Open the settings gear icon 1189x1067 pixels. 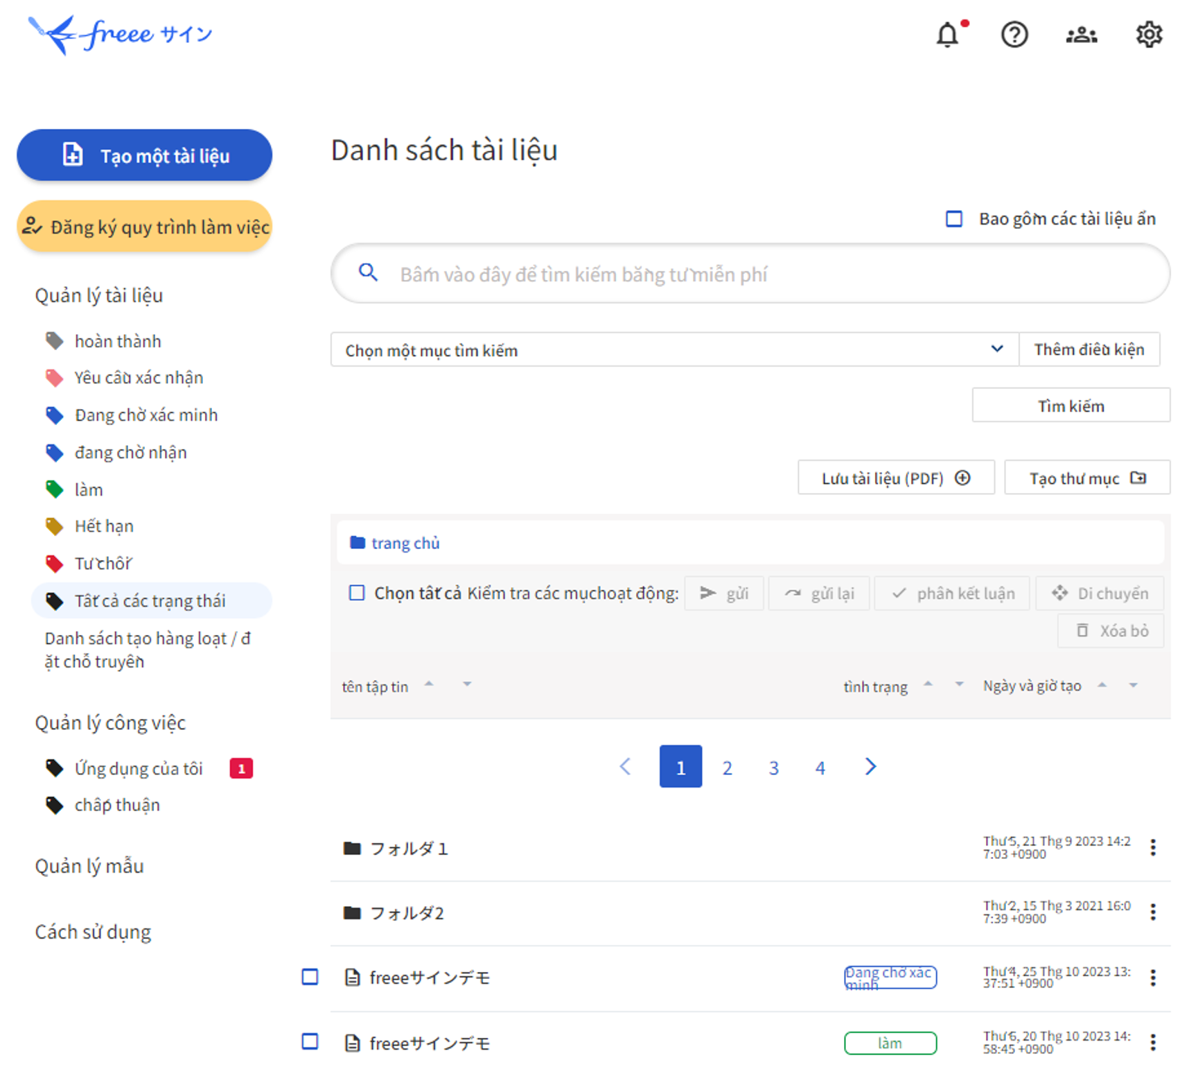(x=1149, y=35)
